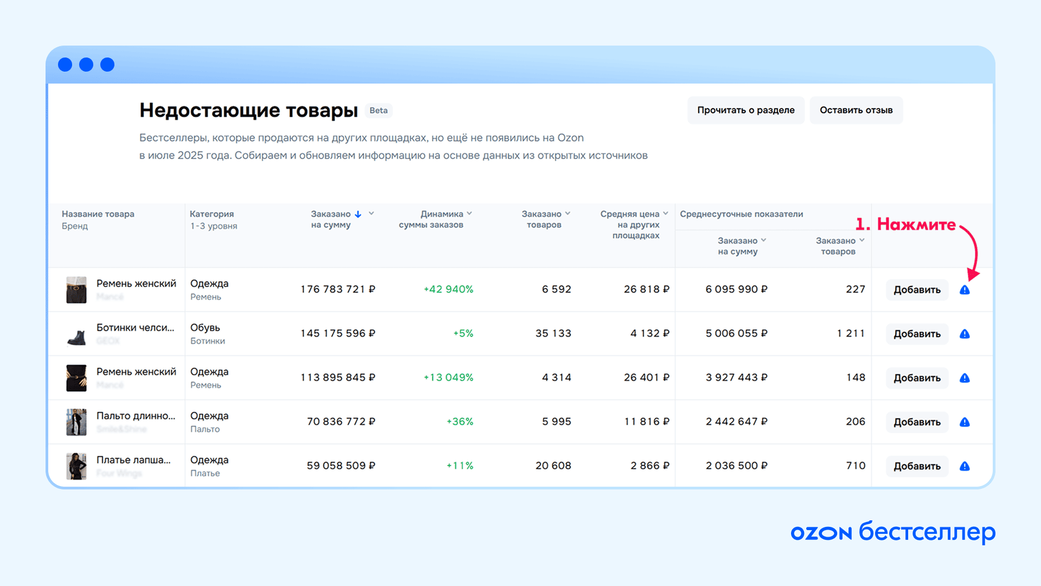Click the daily items value 1 211
1041x586 pixels.
[x=851, y=333]
